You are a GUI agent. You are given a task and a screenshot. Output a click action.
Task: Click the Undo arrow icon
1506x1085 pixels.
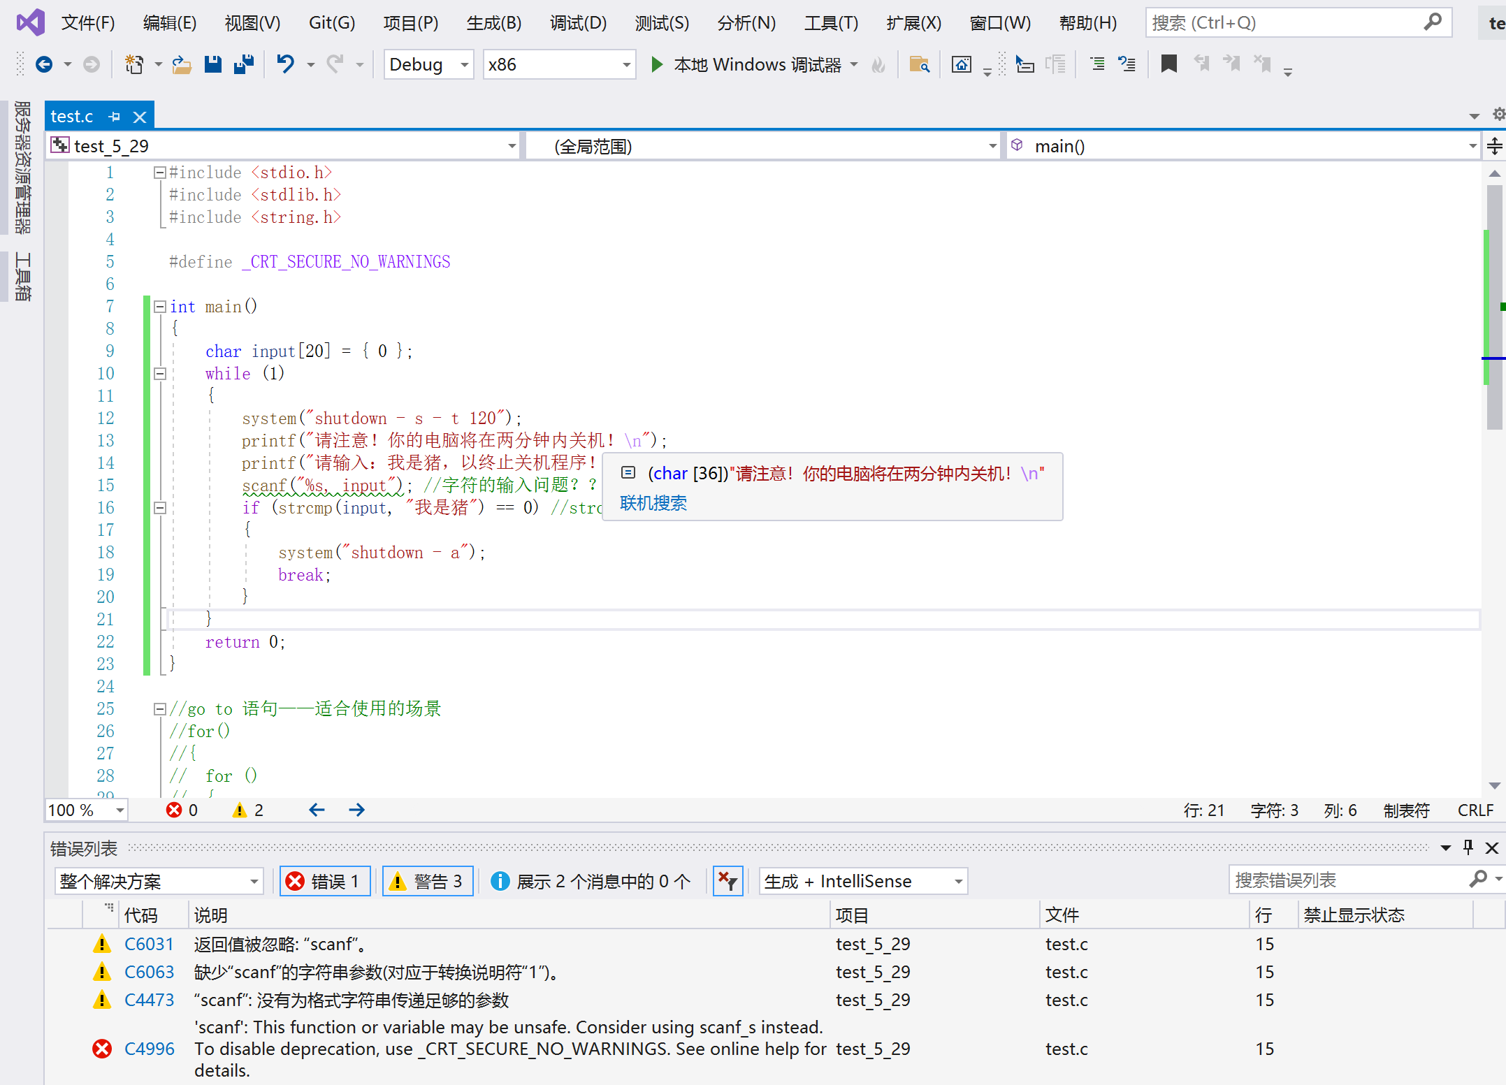[285, 64]
